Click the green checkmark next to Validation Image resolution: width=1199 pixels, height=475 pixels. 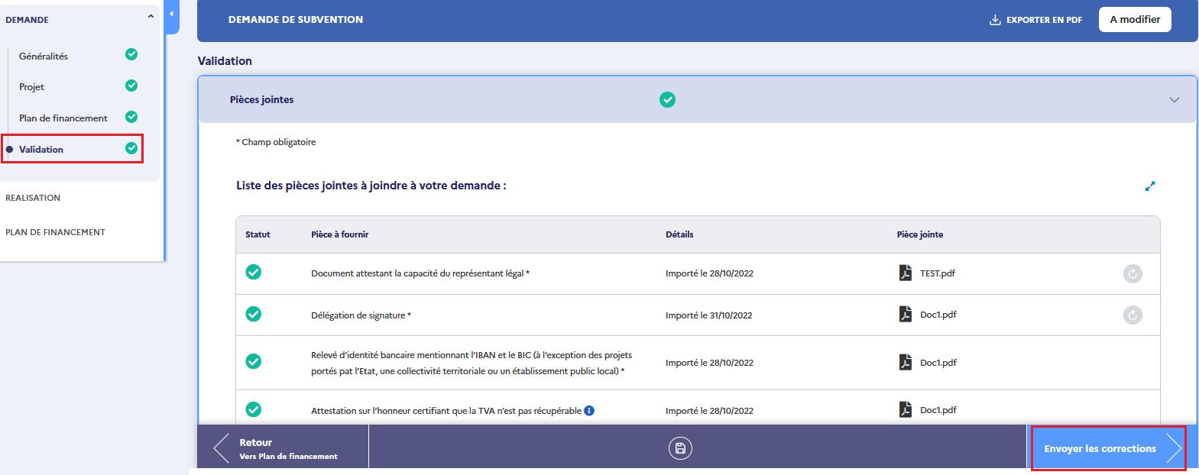(x=131, y=148)
